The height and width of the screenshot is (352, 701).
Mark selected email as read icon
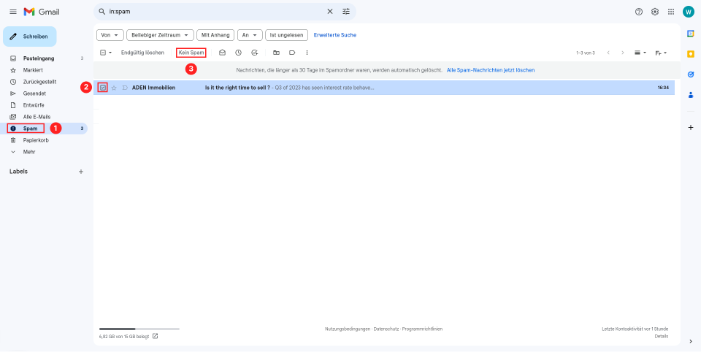pyautogui.click(x=222, y=53)
